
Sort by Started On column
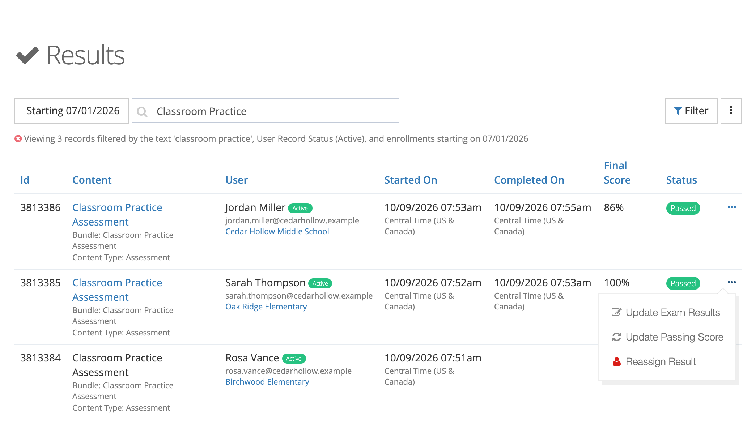(x=411, y=180)
